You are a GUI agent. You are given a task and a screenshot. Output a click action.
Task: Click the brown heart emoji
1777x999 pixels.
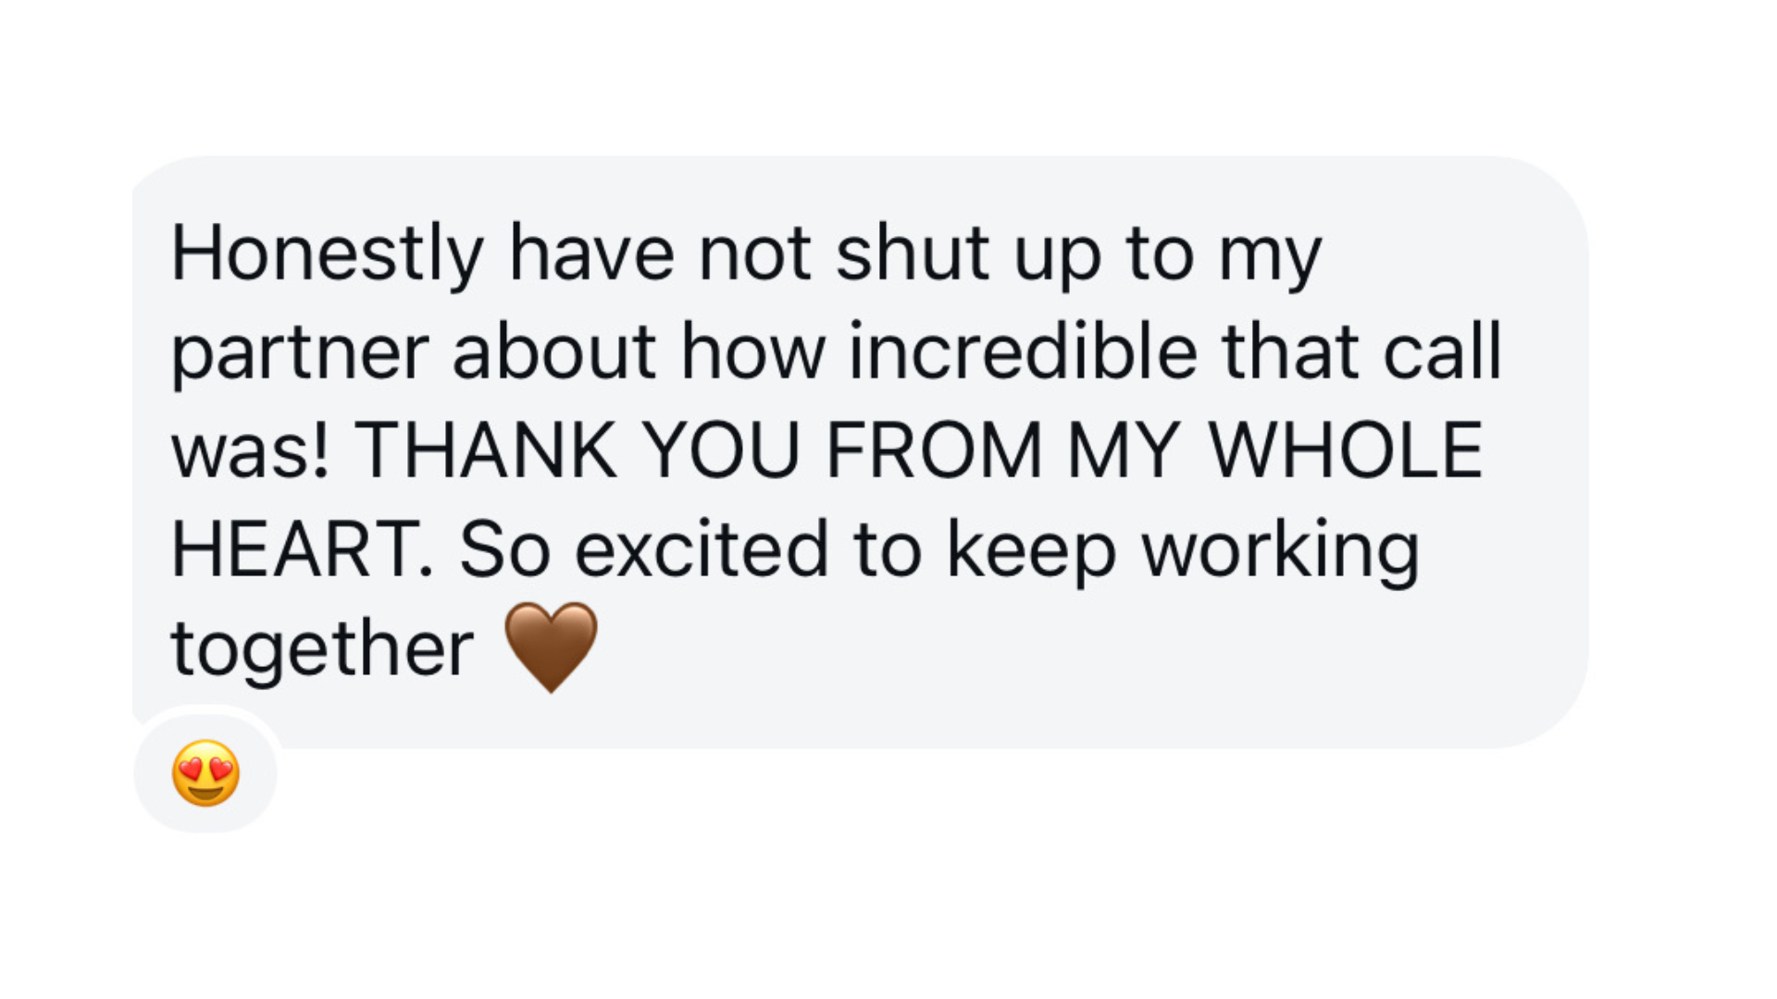(552, 647)
